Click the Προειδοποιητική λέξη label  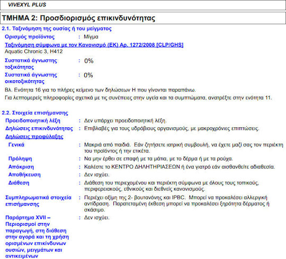[33, 121]
